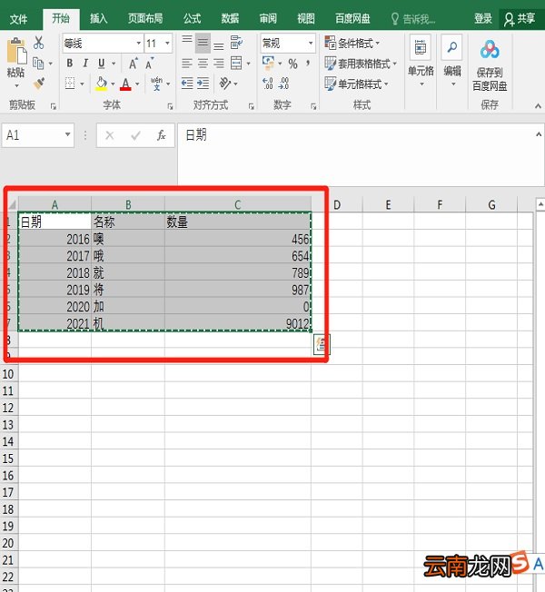Decrease indent
Image resolution: width=545 pixels, height=592 pixels.
(x=187, y=83)
